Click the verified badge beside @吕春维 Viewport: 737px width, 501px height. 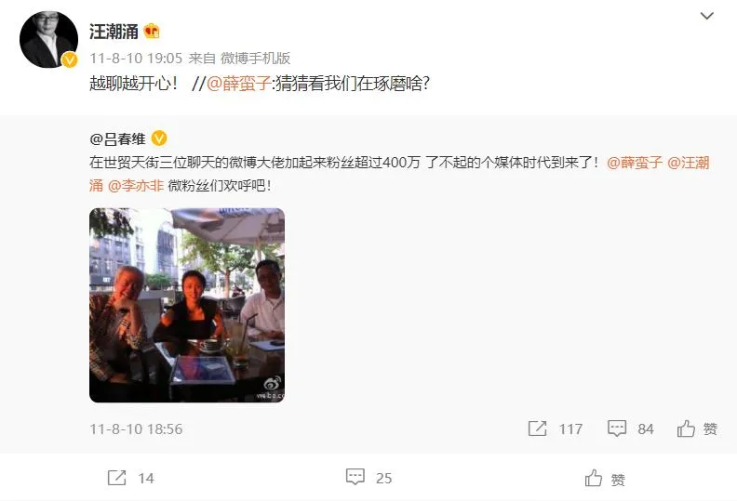coord(159,138)
